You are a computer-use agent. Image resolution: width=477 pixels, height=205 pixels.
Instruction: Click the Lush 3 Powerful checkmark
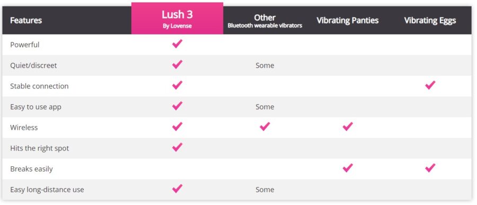click(177, 44)
